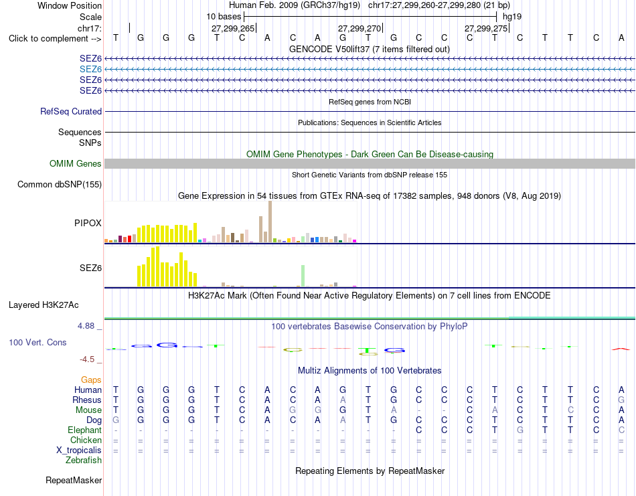Image resolution: width=636 pixels, height=496 pixels.
Task: Click the 'H3K27Ac Mark' ENCODE track title
Action: (x=370, y=296)
